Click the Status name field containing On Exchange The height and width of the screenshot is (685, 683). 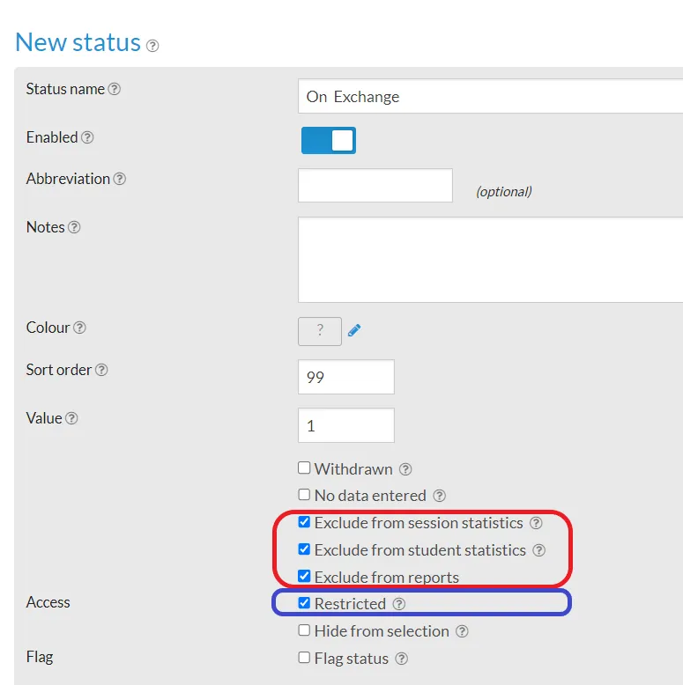point(490,96)
